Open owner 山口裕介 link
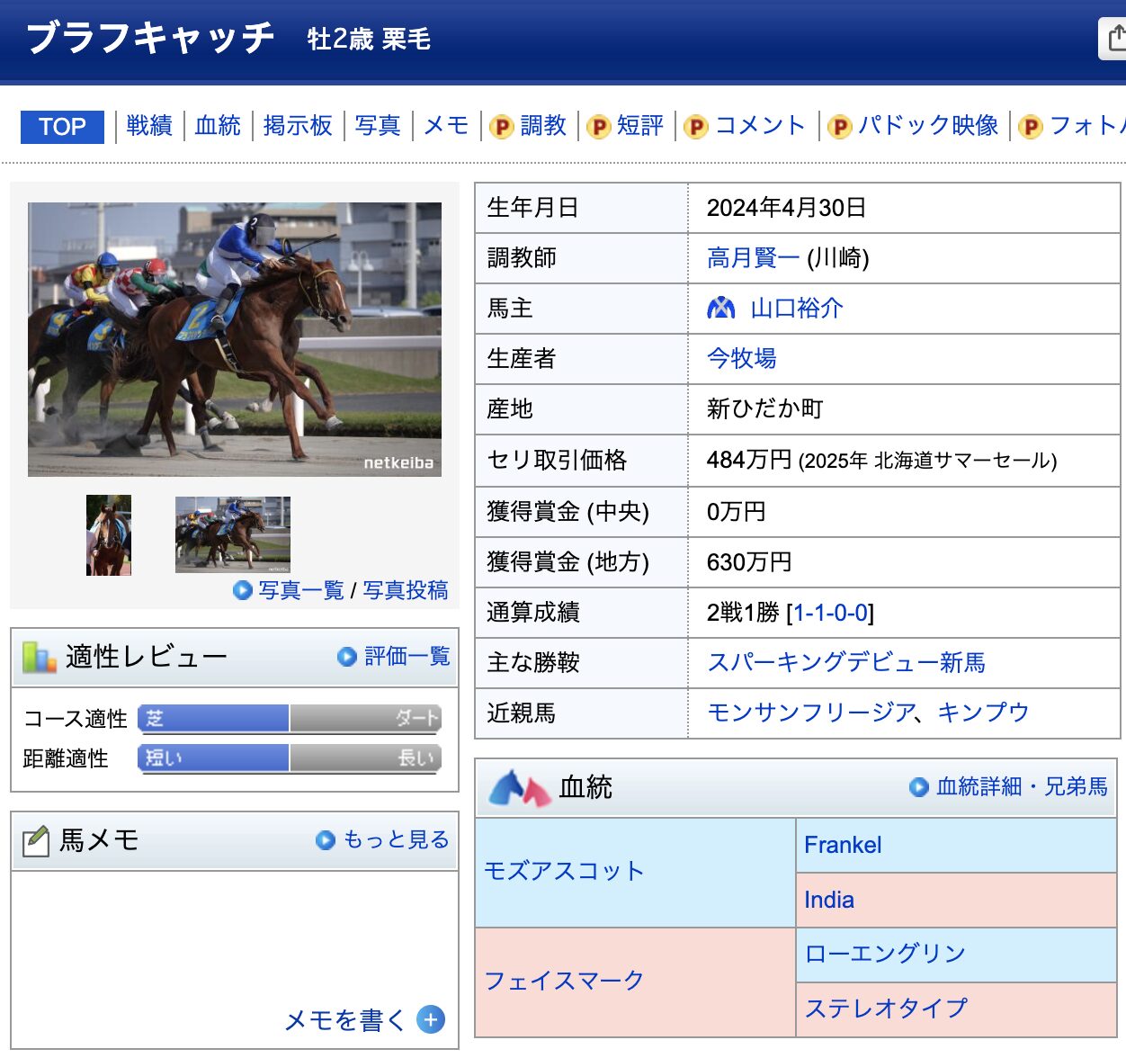The height and width of the screenshot is (1058, 1126). pyautogui.click(x=797, y=309)
